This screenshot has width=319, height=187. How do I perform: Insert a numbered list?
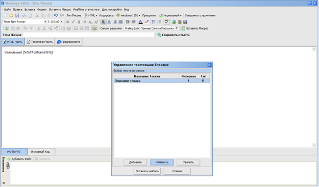[x=159, y=22]
